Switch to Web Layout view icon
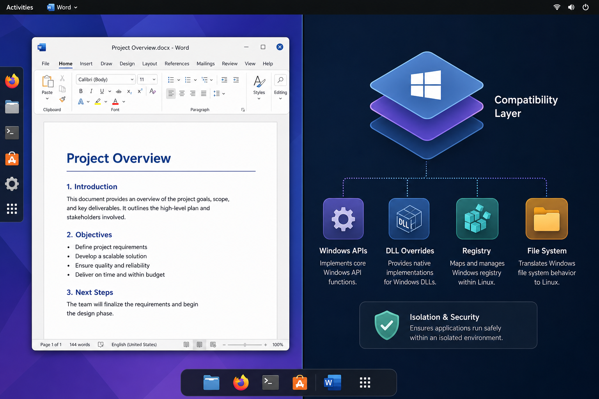599x399 pixels. coord(213,344)
